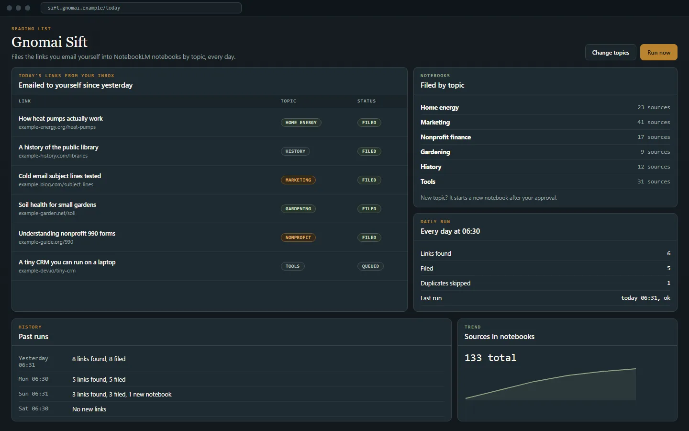Click the STATUS column header
The height and width of the screenshot is (431, 689).
[367, 101]
